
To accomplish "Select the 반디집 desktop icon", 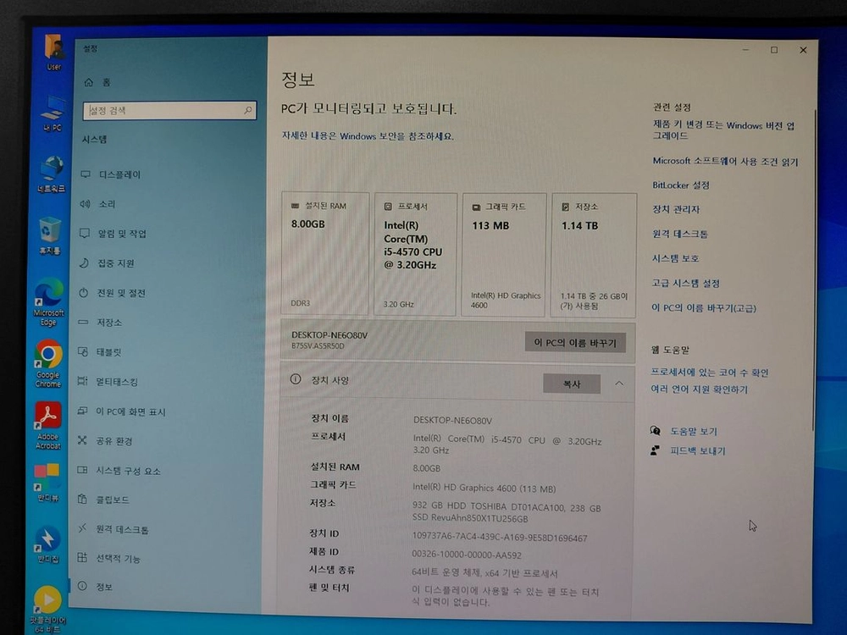I will (47, 544).
